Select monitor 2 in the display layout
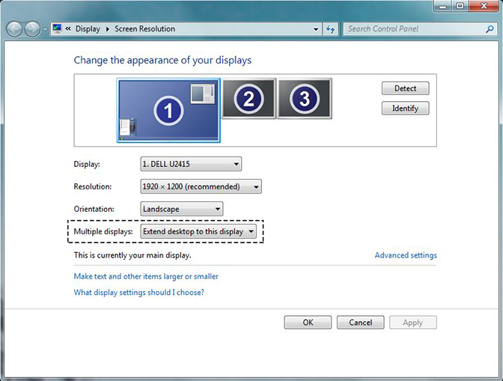 [249, 98]
